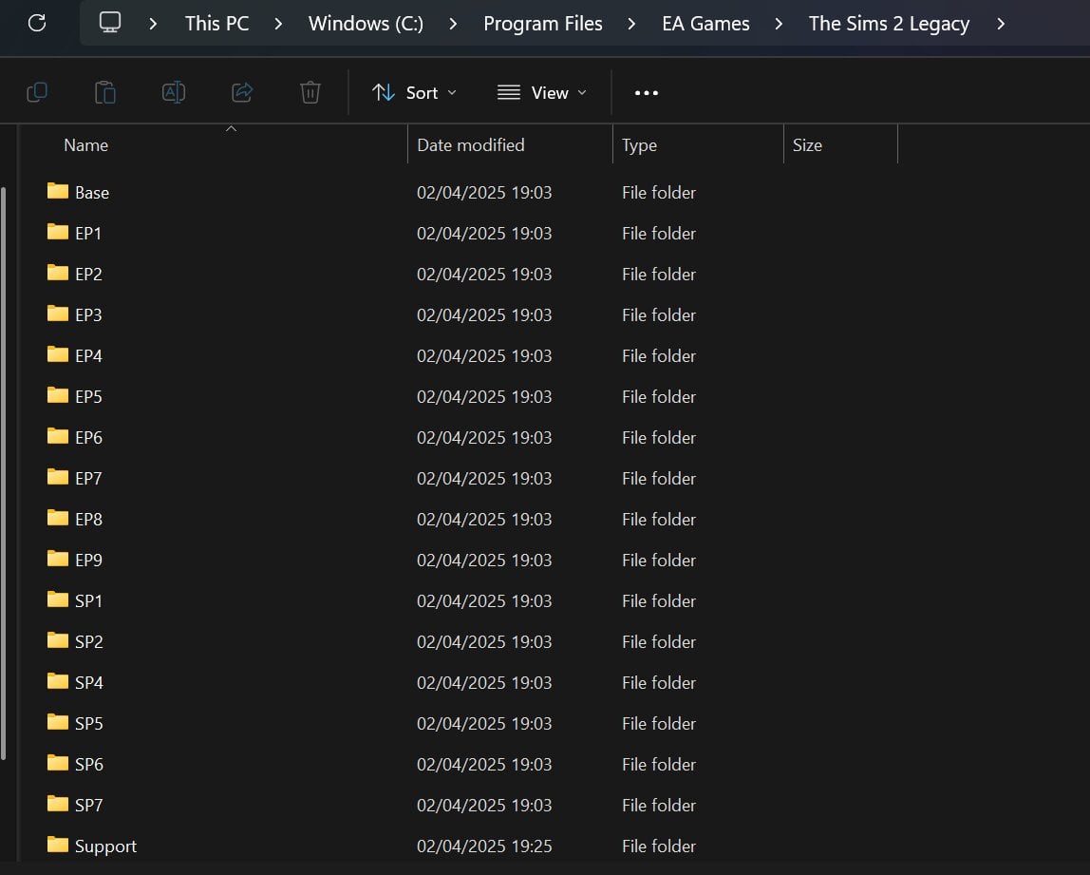Click the PC monitor icon in address bar
The image size is (1090, 875).
pyautogui.click(x=110, y=23)
